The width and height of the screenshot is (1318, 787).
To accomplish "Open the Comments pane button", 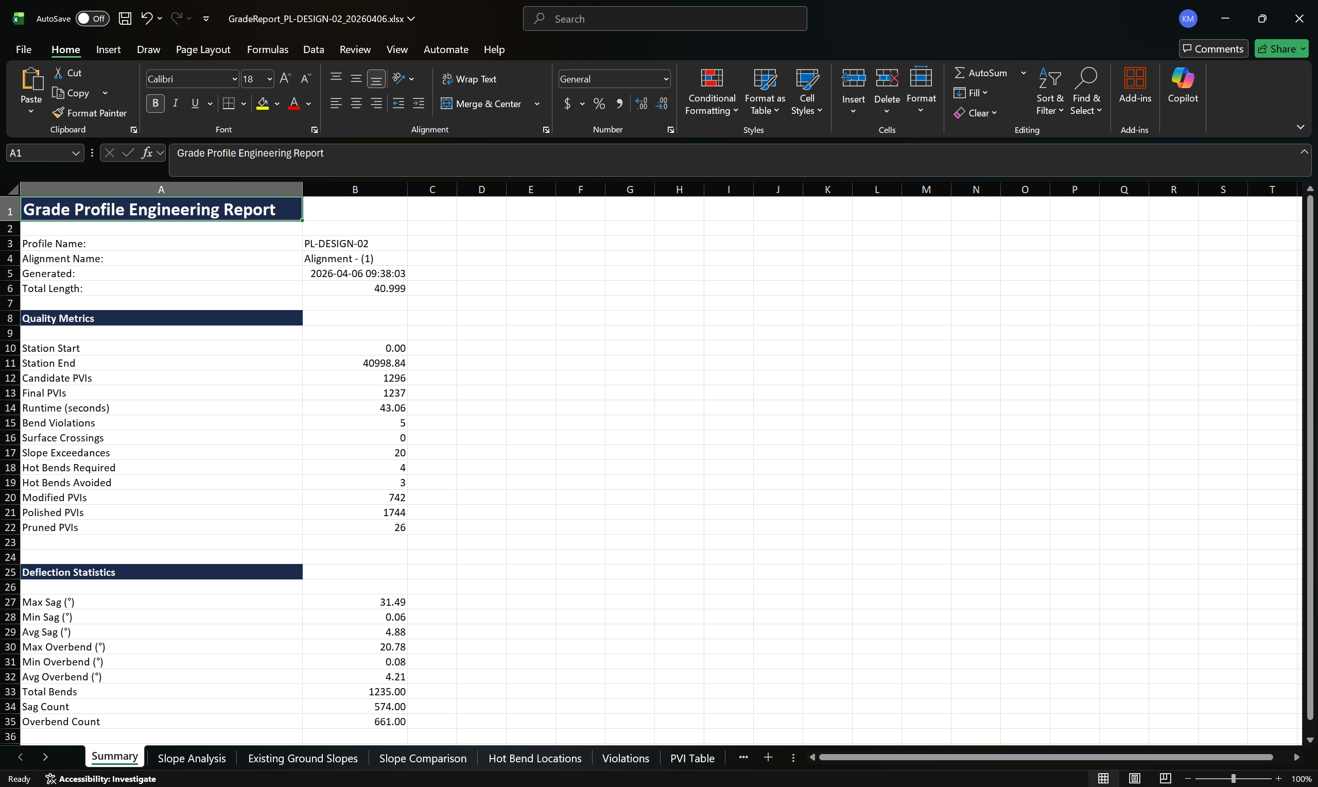I will (1213, 49).
